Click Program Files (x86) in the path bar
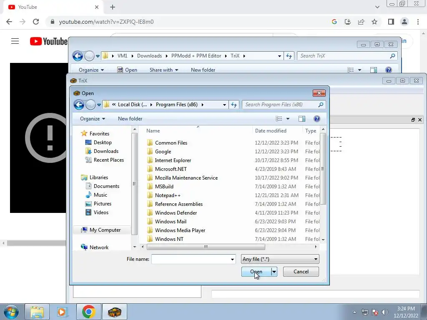 (176, 105)
